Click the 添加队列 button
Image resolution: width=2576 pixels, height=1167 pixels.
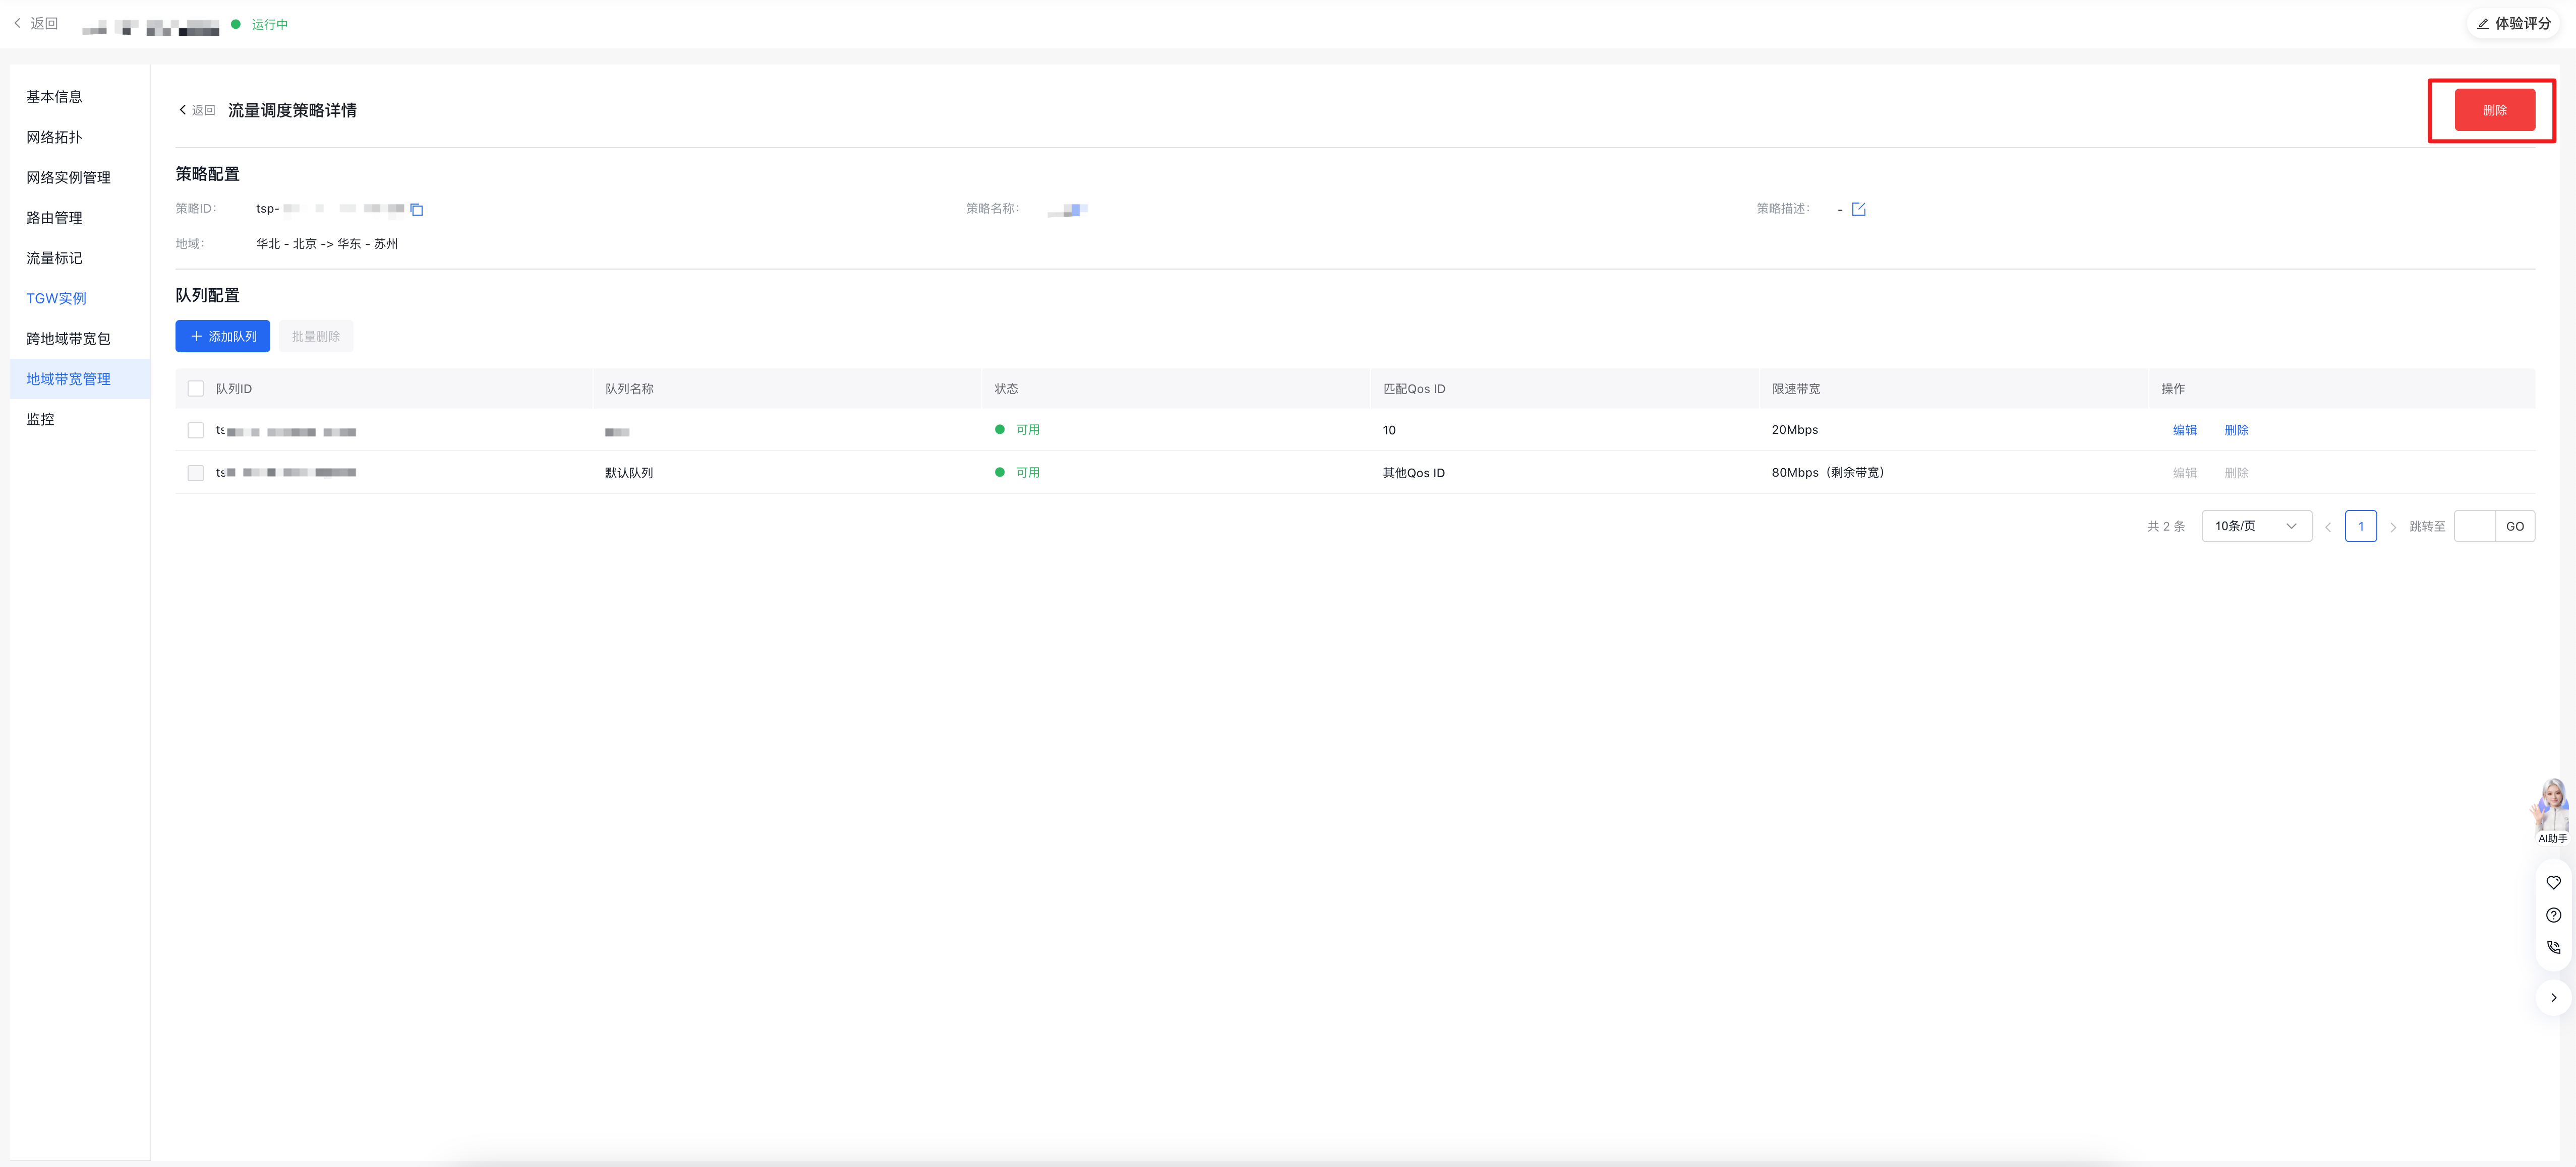coord(223,337)
